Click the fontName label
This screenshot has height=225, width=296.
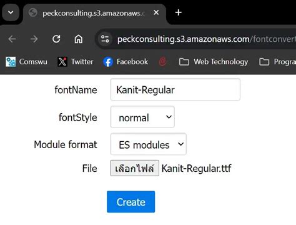pyautogui.click(x=76, y=90)
